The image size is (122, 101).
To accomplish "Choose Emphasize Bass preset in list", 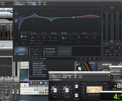I will 38,64.
